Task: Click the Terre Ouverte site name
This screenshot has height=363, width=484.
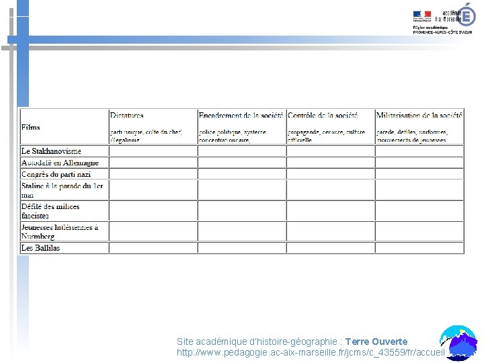Action: pyautogui.click(x=376, y=341)
